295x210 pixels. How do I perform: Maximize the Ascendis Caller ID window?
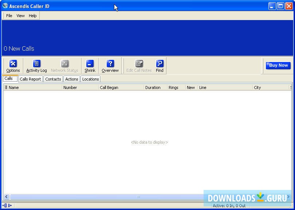coord(280,6)
